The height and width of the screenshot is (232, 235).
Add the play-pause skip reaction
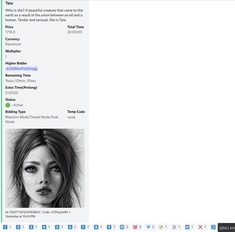coord(189,227)
